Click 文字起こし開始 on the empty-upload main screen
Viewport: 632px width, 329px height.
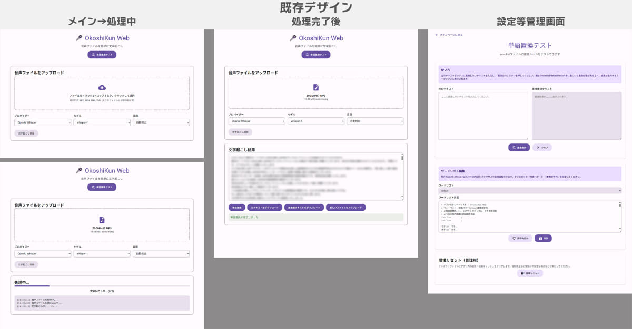click(x=26, y=133)
